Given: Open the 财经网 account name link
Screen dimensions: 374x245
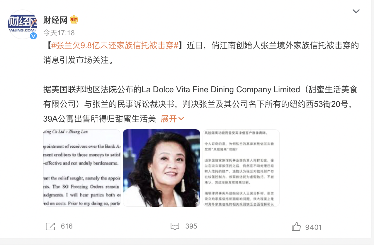Looking at the screenshot, I should click(x=55, y=20).
